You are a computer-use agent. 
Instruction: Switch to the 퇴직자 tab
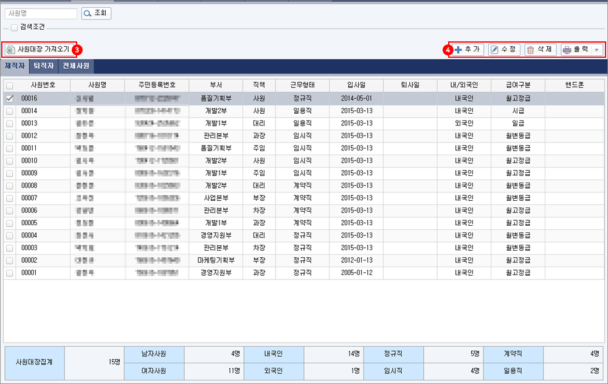pyautogui.click(x=43, y=66)
